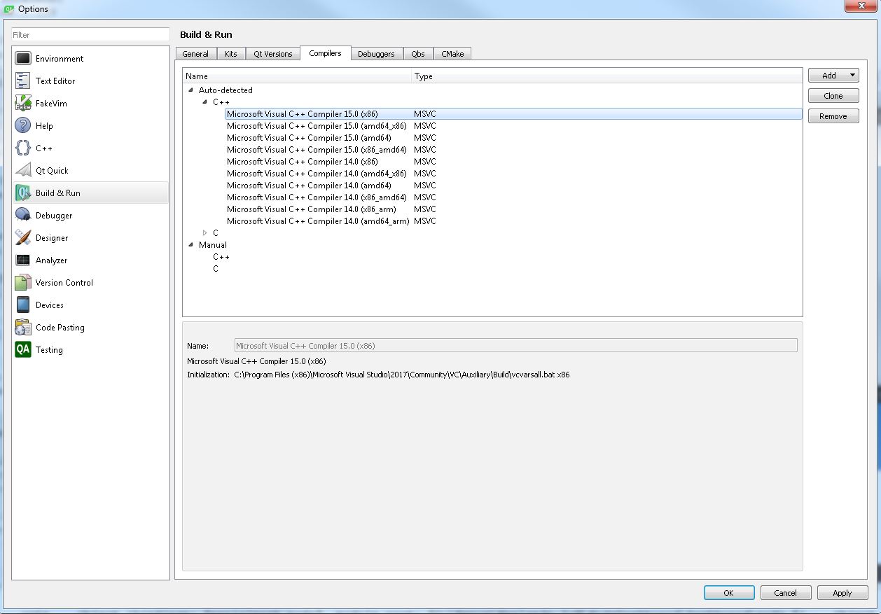Select the Designer pencil icon
Screen dimensions: 881x614
pyautogui.click(x=23, y=238)
